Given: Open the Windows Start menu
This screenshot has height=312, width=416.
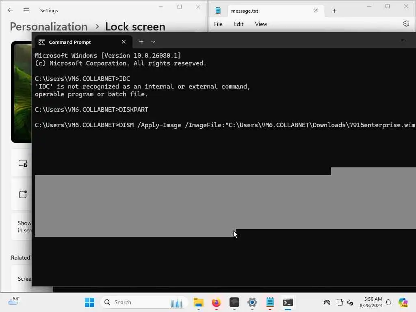Looking at the screenshot, I should pos(89,302).
